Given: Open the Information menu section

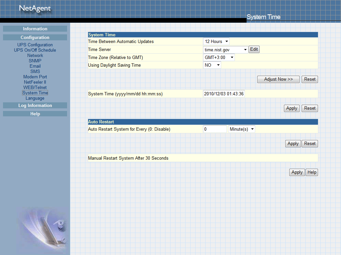Looking at the screenshot, I should [35, 29].
